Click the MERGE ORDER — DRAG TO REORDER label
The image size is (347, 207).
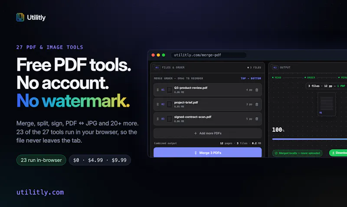[x=178, y=78]
